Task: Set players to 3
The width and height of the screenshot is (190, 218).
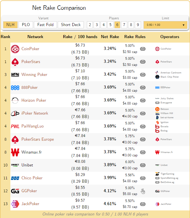Action: (97, 25)
